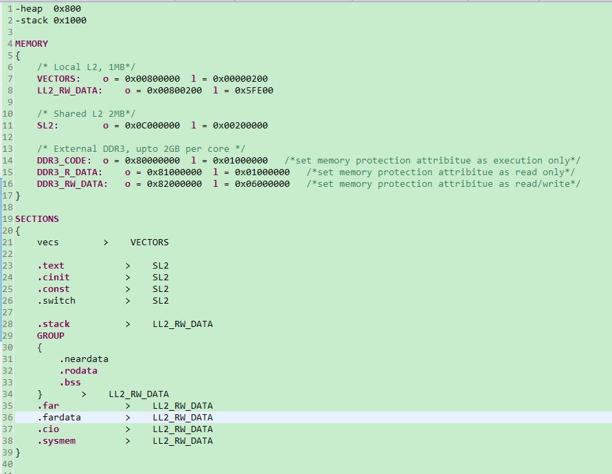612x474 pixels.
Task: Click SL2 on the .const line
Action: click(x=161, y=289)
